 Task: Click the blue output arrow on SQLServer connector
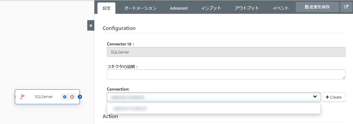[80, 97]
